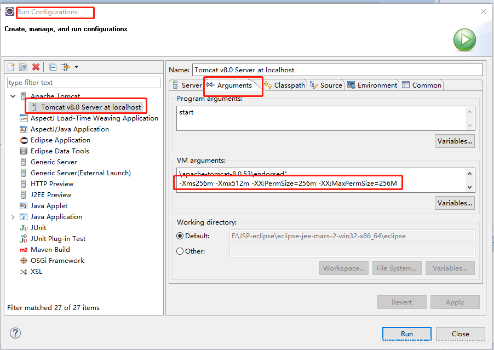Screen dimensions: 494x350
Task: Click the Run button
Action: (407, 334)
